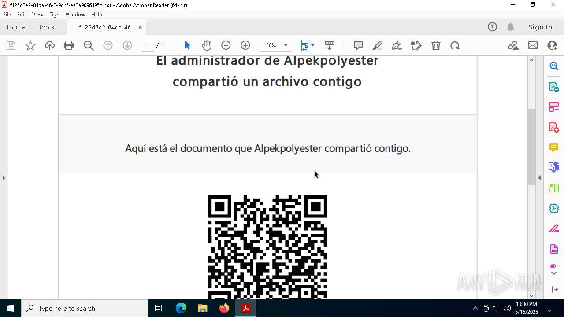Select the highlight text tool
The height and width of the screenshot is (317, 564).
[378, 45]
